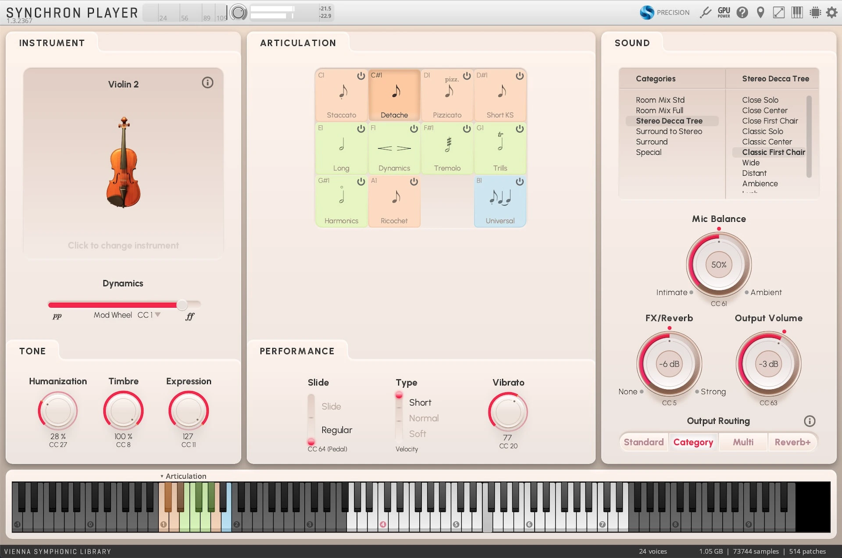Show Violin 2 instrument info icon
The height and width of the screenshot is (558, 842).
tap(207, 82)
